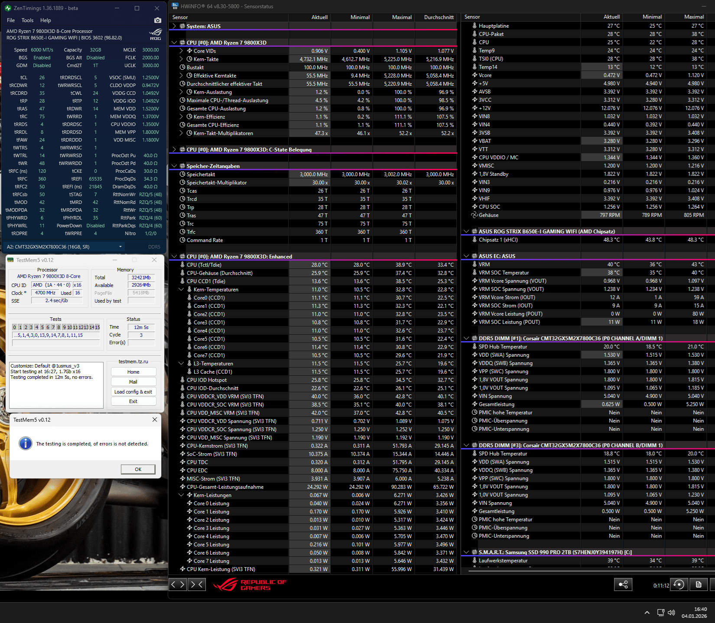This screenshot has width=715, height=623.
Task: Click the Durchschnitt column header in HWiNFO
Action: coord(436,17)
